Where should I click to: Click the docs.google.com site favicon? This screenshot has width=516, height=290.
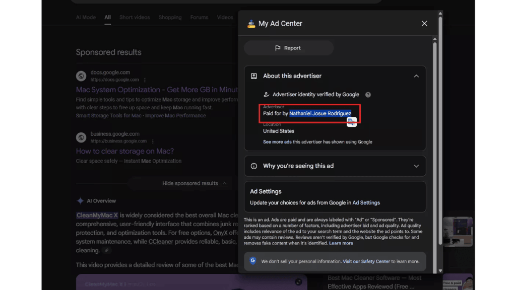pos(81,76)
